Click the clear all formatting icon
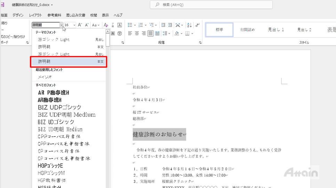The image size is (336, 188). (x=106, y=25)
